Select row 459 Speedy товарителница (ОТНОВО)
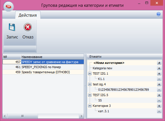Image resolution: width=165 pixels, height=121 pixels. coord(43,72)
